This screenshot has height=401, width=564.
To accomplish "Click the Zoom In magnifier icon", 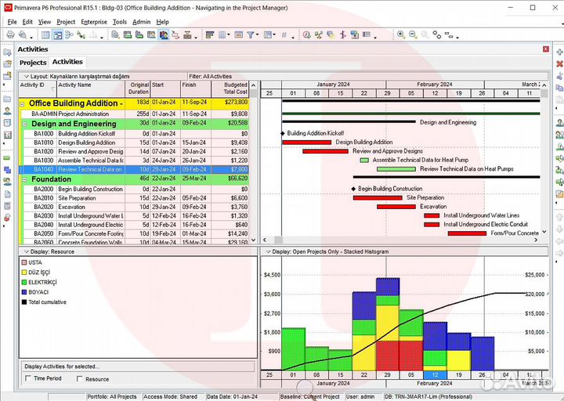I will pos(401,35).
